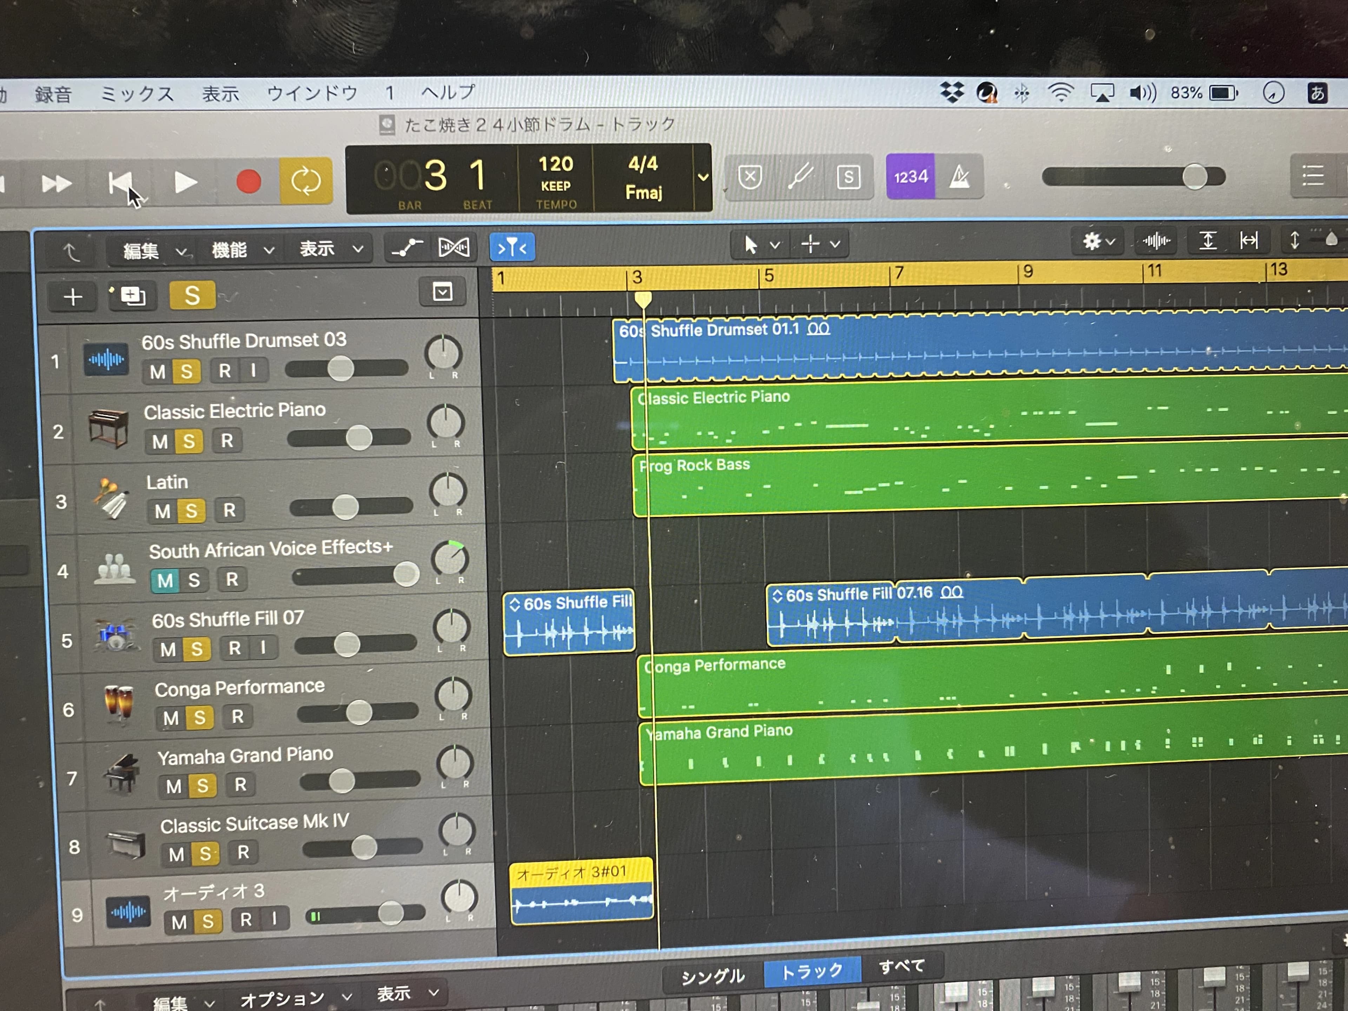Toggle the Flex show/hide icon
The image size is (1348, 1011).
point(454,247)
